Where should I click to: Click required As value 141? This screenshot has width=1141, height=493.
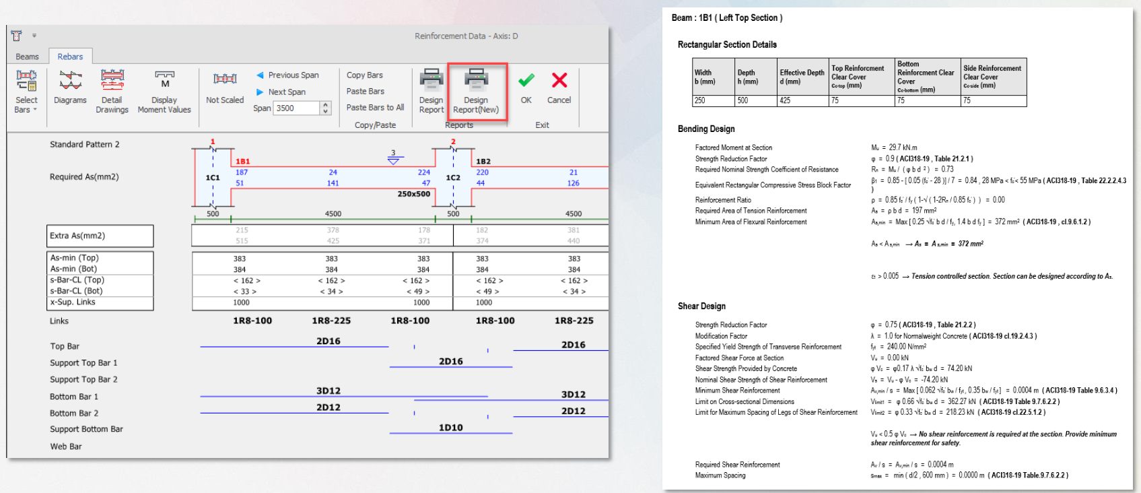coord(333,183)
